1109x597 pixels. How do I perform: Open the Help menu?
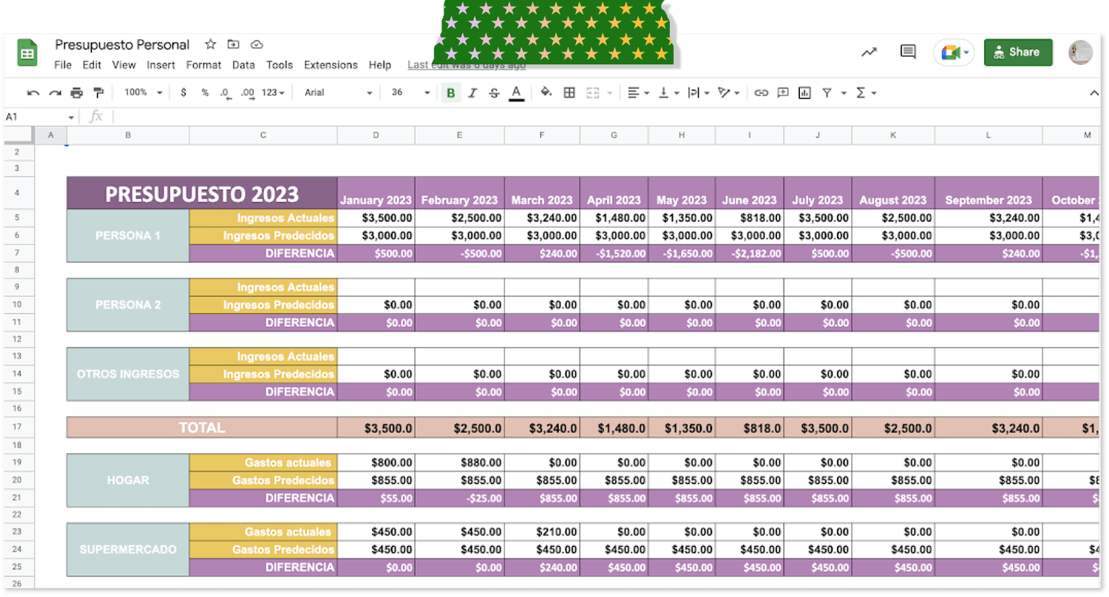380,65
